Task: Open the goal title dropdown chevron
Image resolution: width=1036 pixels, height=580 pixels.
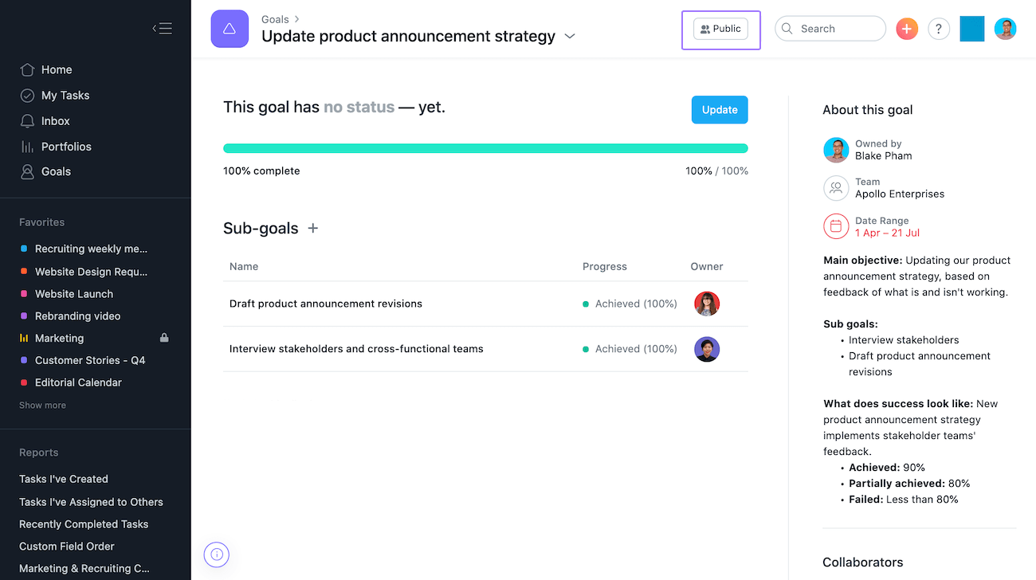Action: tap(570, 37)
